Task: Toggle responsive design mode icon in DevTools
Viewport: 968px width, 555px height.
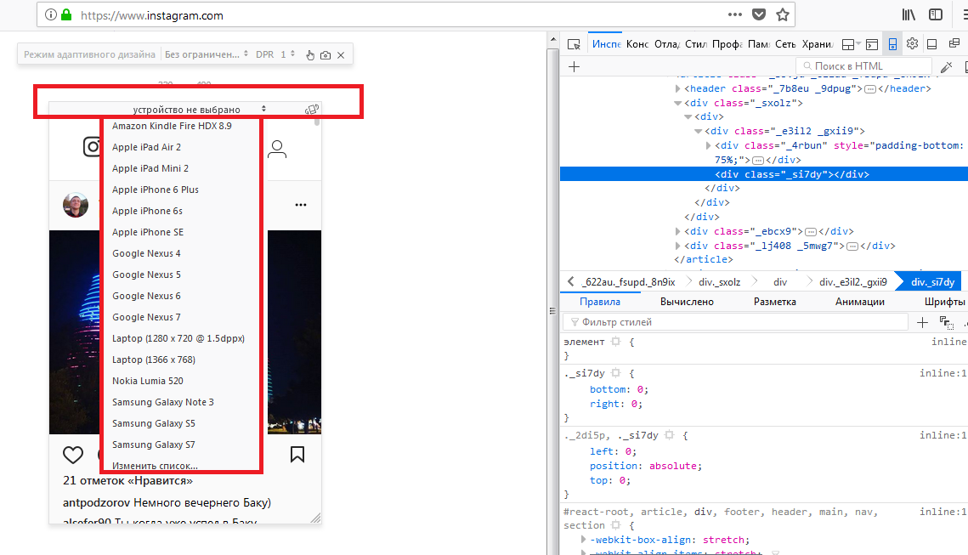Action: tap(892, 44)
